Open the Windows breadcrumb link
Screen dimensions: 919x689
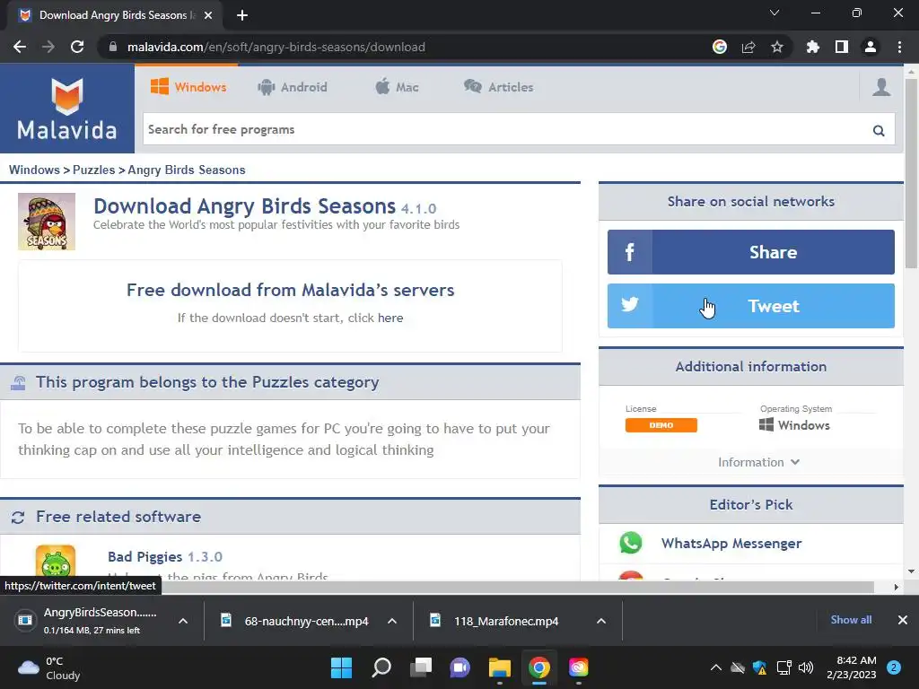[34, 170]
